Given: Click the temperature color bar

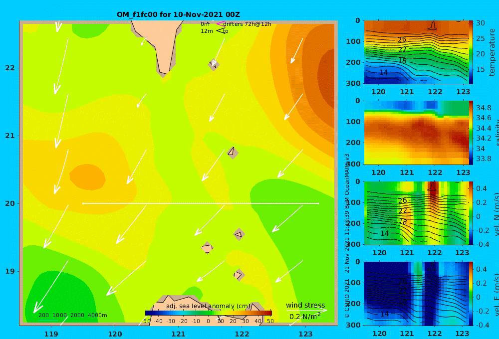Looking at the screenshot, I should [x=471, y=52].
